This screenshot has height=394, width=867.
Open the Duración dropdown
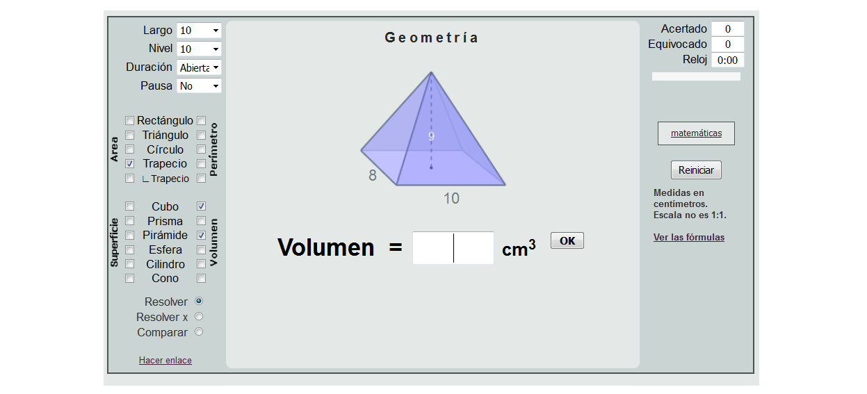pyautogui.click(x=199, y=67)
